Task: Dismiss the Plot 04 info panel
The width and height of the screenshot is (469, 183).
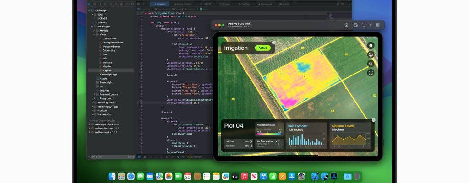Action: pyautogui.click(x=373, y=120)
